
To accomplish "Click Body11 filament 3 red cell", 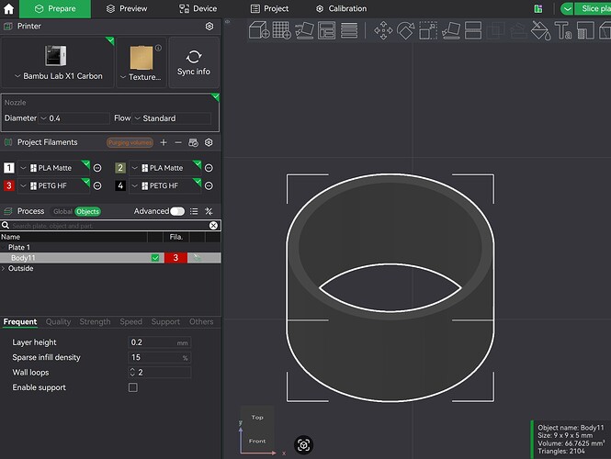I will pyautogui.click(x=175, y=258).
